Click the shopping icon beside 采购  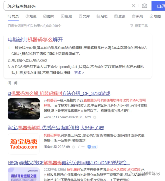point(133,16)
